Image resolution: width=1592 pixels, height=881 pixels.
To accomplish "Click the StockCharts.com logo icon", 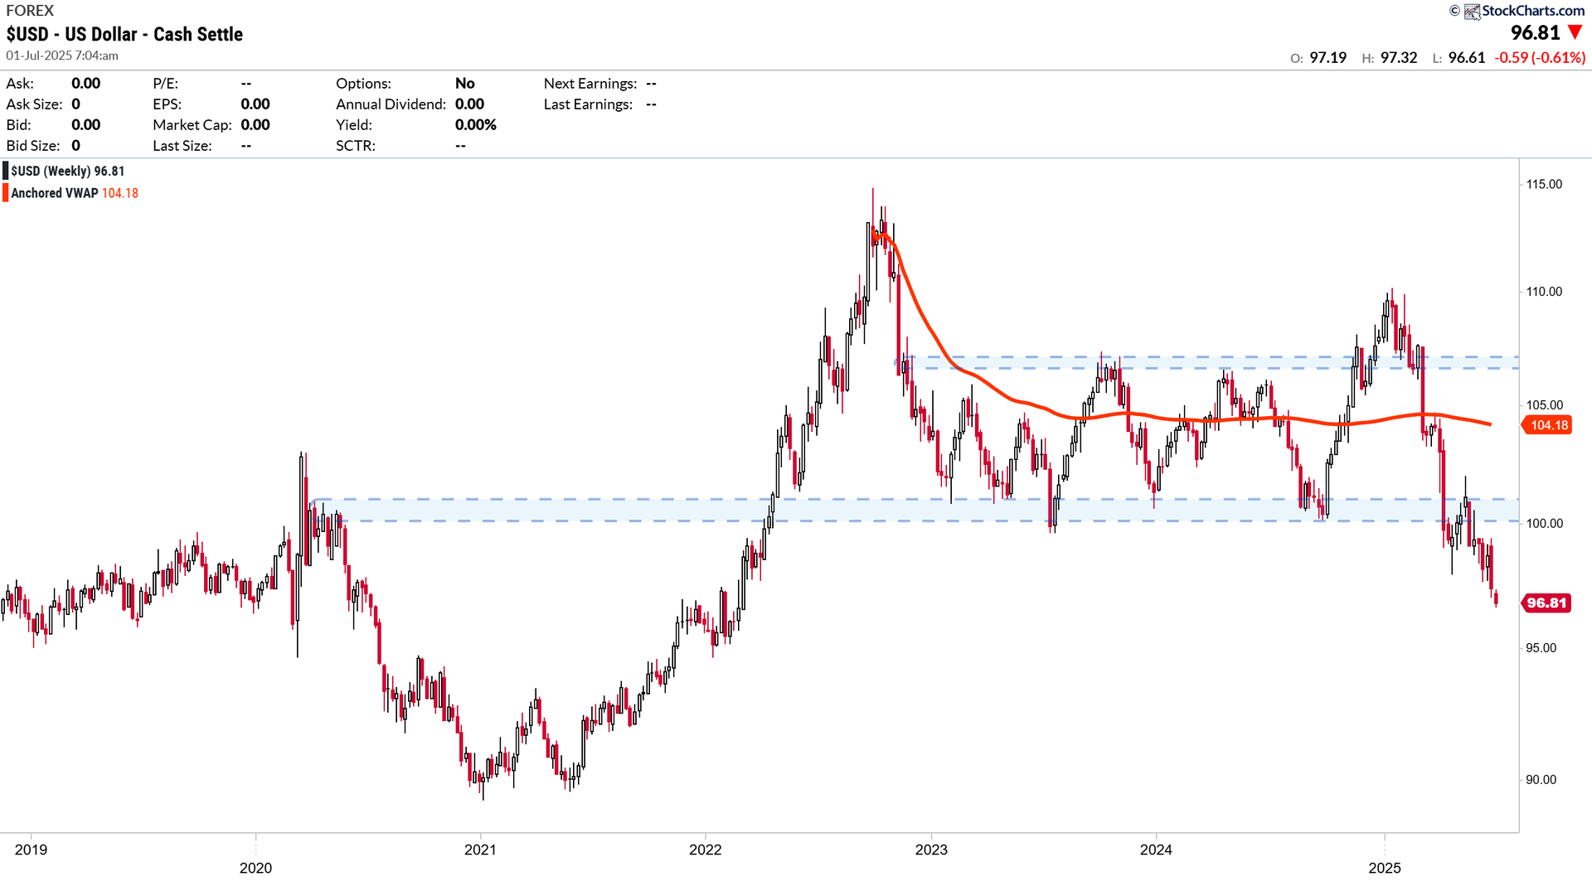I will coord(1473,11).
